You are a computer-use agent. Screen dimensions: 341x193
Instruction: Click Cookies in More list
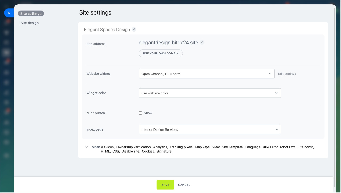148,151
